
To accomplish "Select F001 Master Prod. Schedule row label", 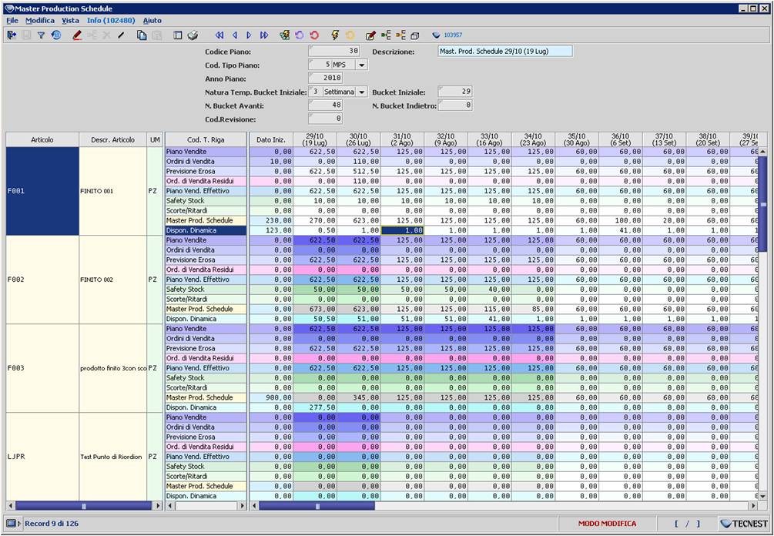I will [206, 220].
